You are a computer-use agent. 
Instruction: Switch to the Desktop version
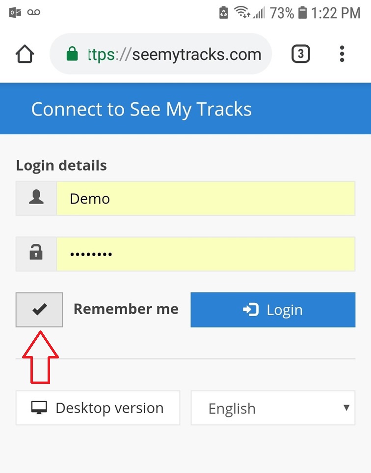click(98, 408)
